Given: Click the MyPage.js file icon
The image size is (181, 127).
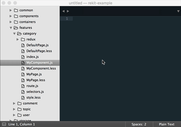Looking at the screenshot, I should point(23,74).
